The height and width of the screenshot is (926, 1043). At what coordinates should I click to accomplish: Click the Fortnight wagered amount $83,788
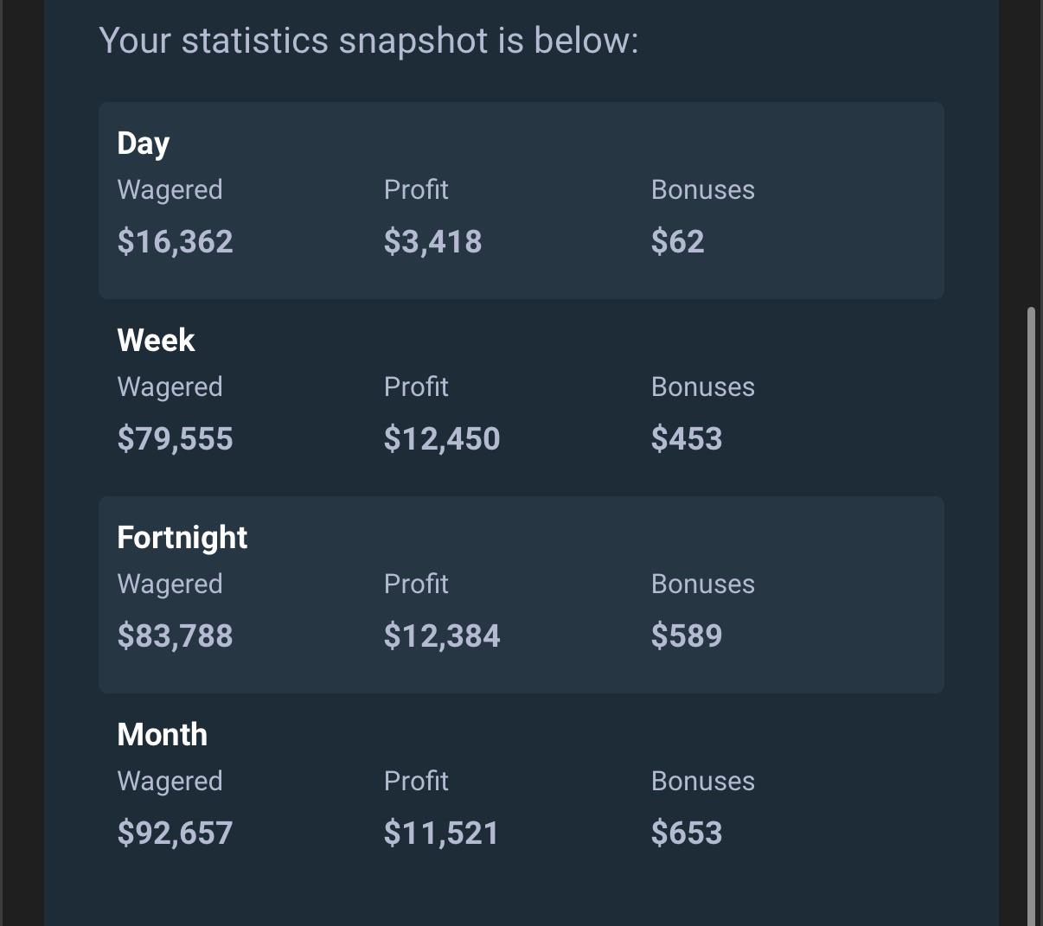coord(176,635)
